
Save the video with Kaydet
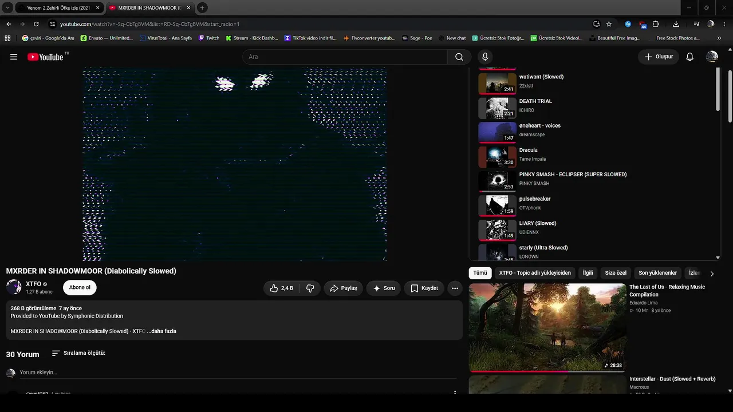click(424, 288)
